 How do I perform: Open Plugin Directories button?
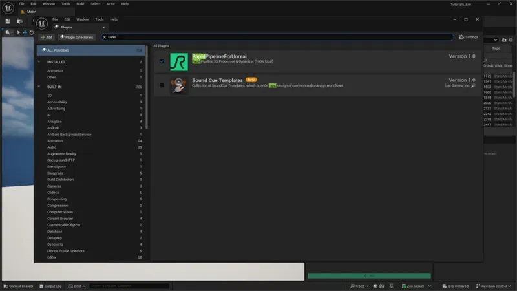tap(77, 37)
